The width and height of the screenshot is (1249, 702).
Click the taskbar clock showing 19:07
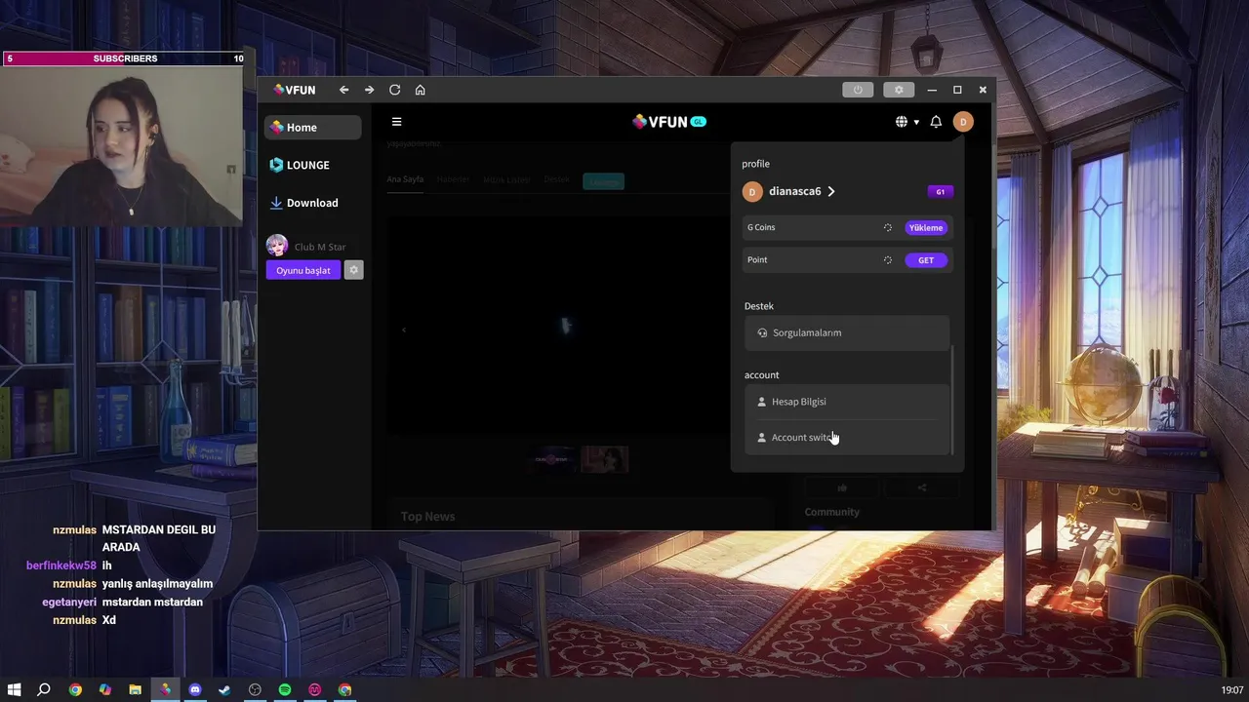tap(1232, 690)
